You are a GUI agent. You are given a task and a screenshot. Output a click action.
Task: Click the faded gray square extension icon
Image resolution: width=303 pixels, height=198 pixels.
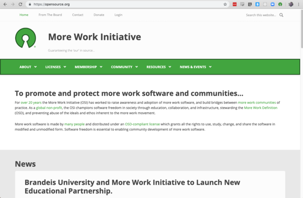tap(265, 4)
